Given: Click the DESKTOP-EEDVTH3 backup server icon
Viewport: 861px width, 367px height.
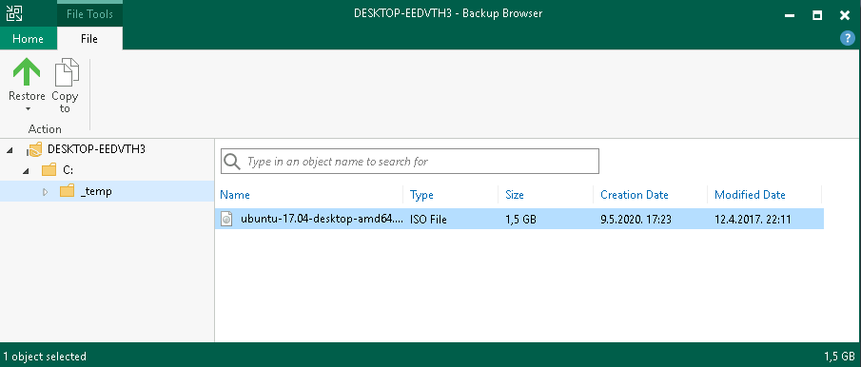Looking at the screenshot, I should (x=34, y=149).
